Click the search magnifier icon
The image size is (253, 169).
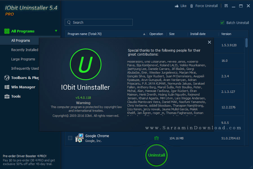click(x=69, y=23)
